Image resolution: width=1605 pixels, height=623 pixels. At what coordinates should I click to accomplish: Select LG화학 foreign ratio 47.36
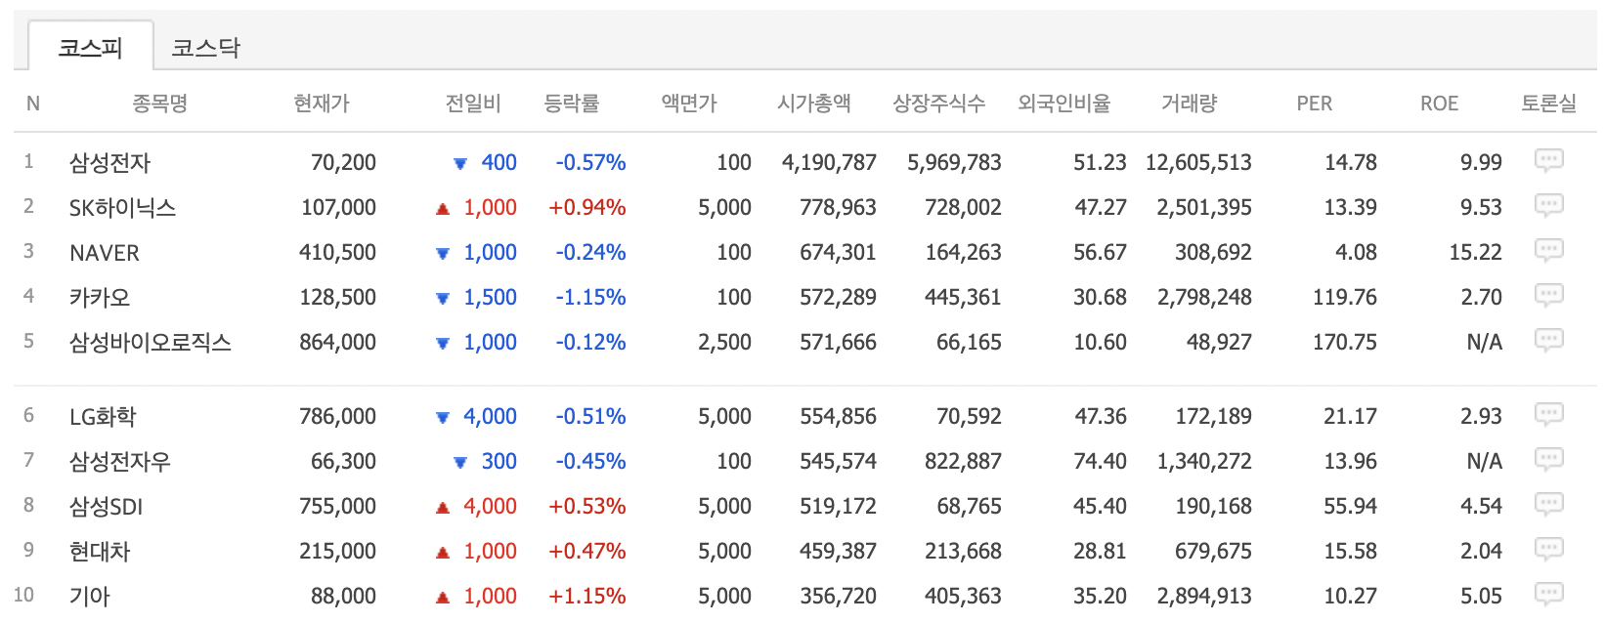coord(1100,417)
